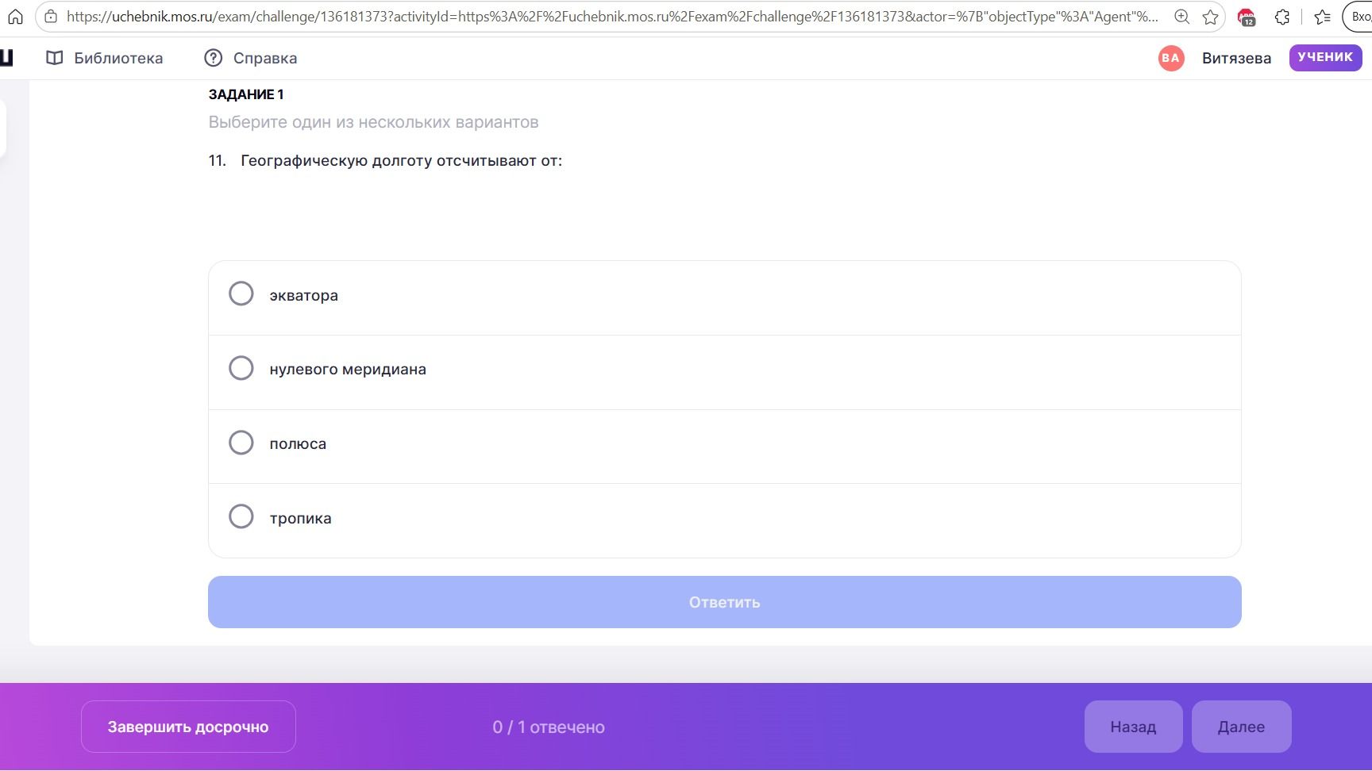Image resolution: width=1372 pixels, height=771 pixels.
Task: Select the экватора radio option
Action: click(x=241, y=293)
